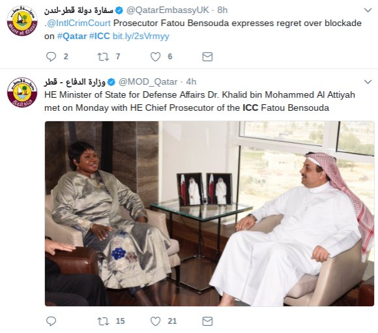Open the @MOD_Qatar handle
This screenshot has width=378, height=333.
148,81
